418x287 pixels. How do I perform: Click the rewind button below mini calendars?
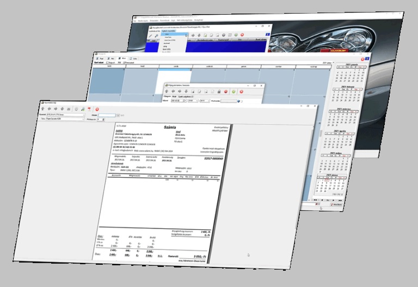315,199
